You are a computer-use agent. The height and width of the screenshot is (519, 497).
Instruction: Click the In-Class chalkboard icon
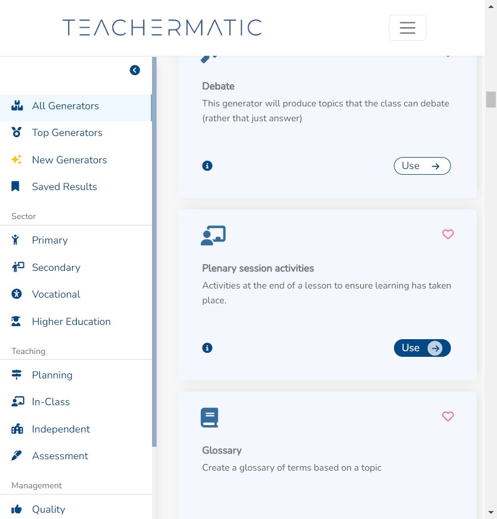click(x=18, y=402)
